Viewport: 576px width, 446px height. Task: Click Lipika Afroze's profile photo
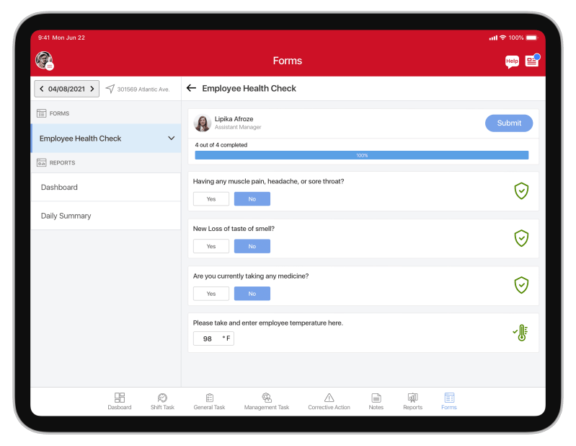(x=203, y=123)
